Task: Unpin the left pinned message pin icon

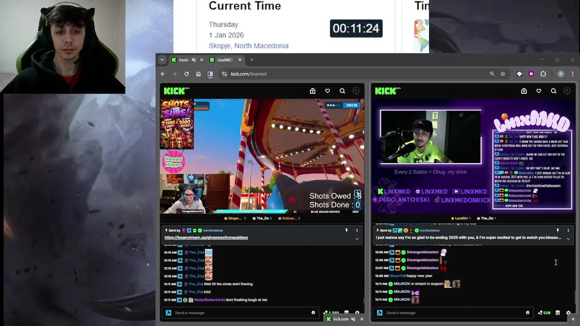Action: [x=347, y=230]
